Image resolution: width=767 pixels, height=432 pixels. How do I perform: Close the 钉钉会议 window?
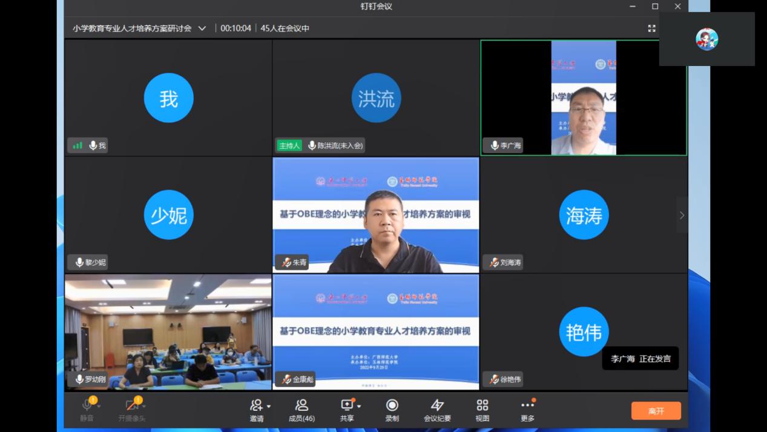677,7
